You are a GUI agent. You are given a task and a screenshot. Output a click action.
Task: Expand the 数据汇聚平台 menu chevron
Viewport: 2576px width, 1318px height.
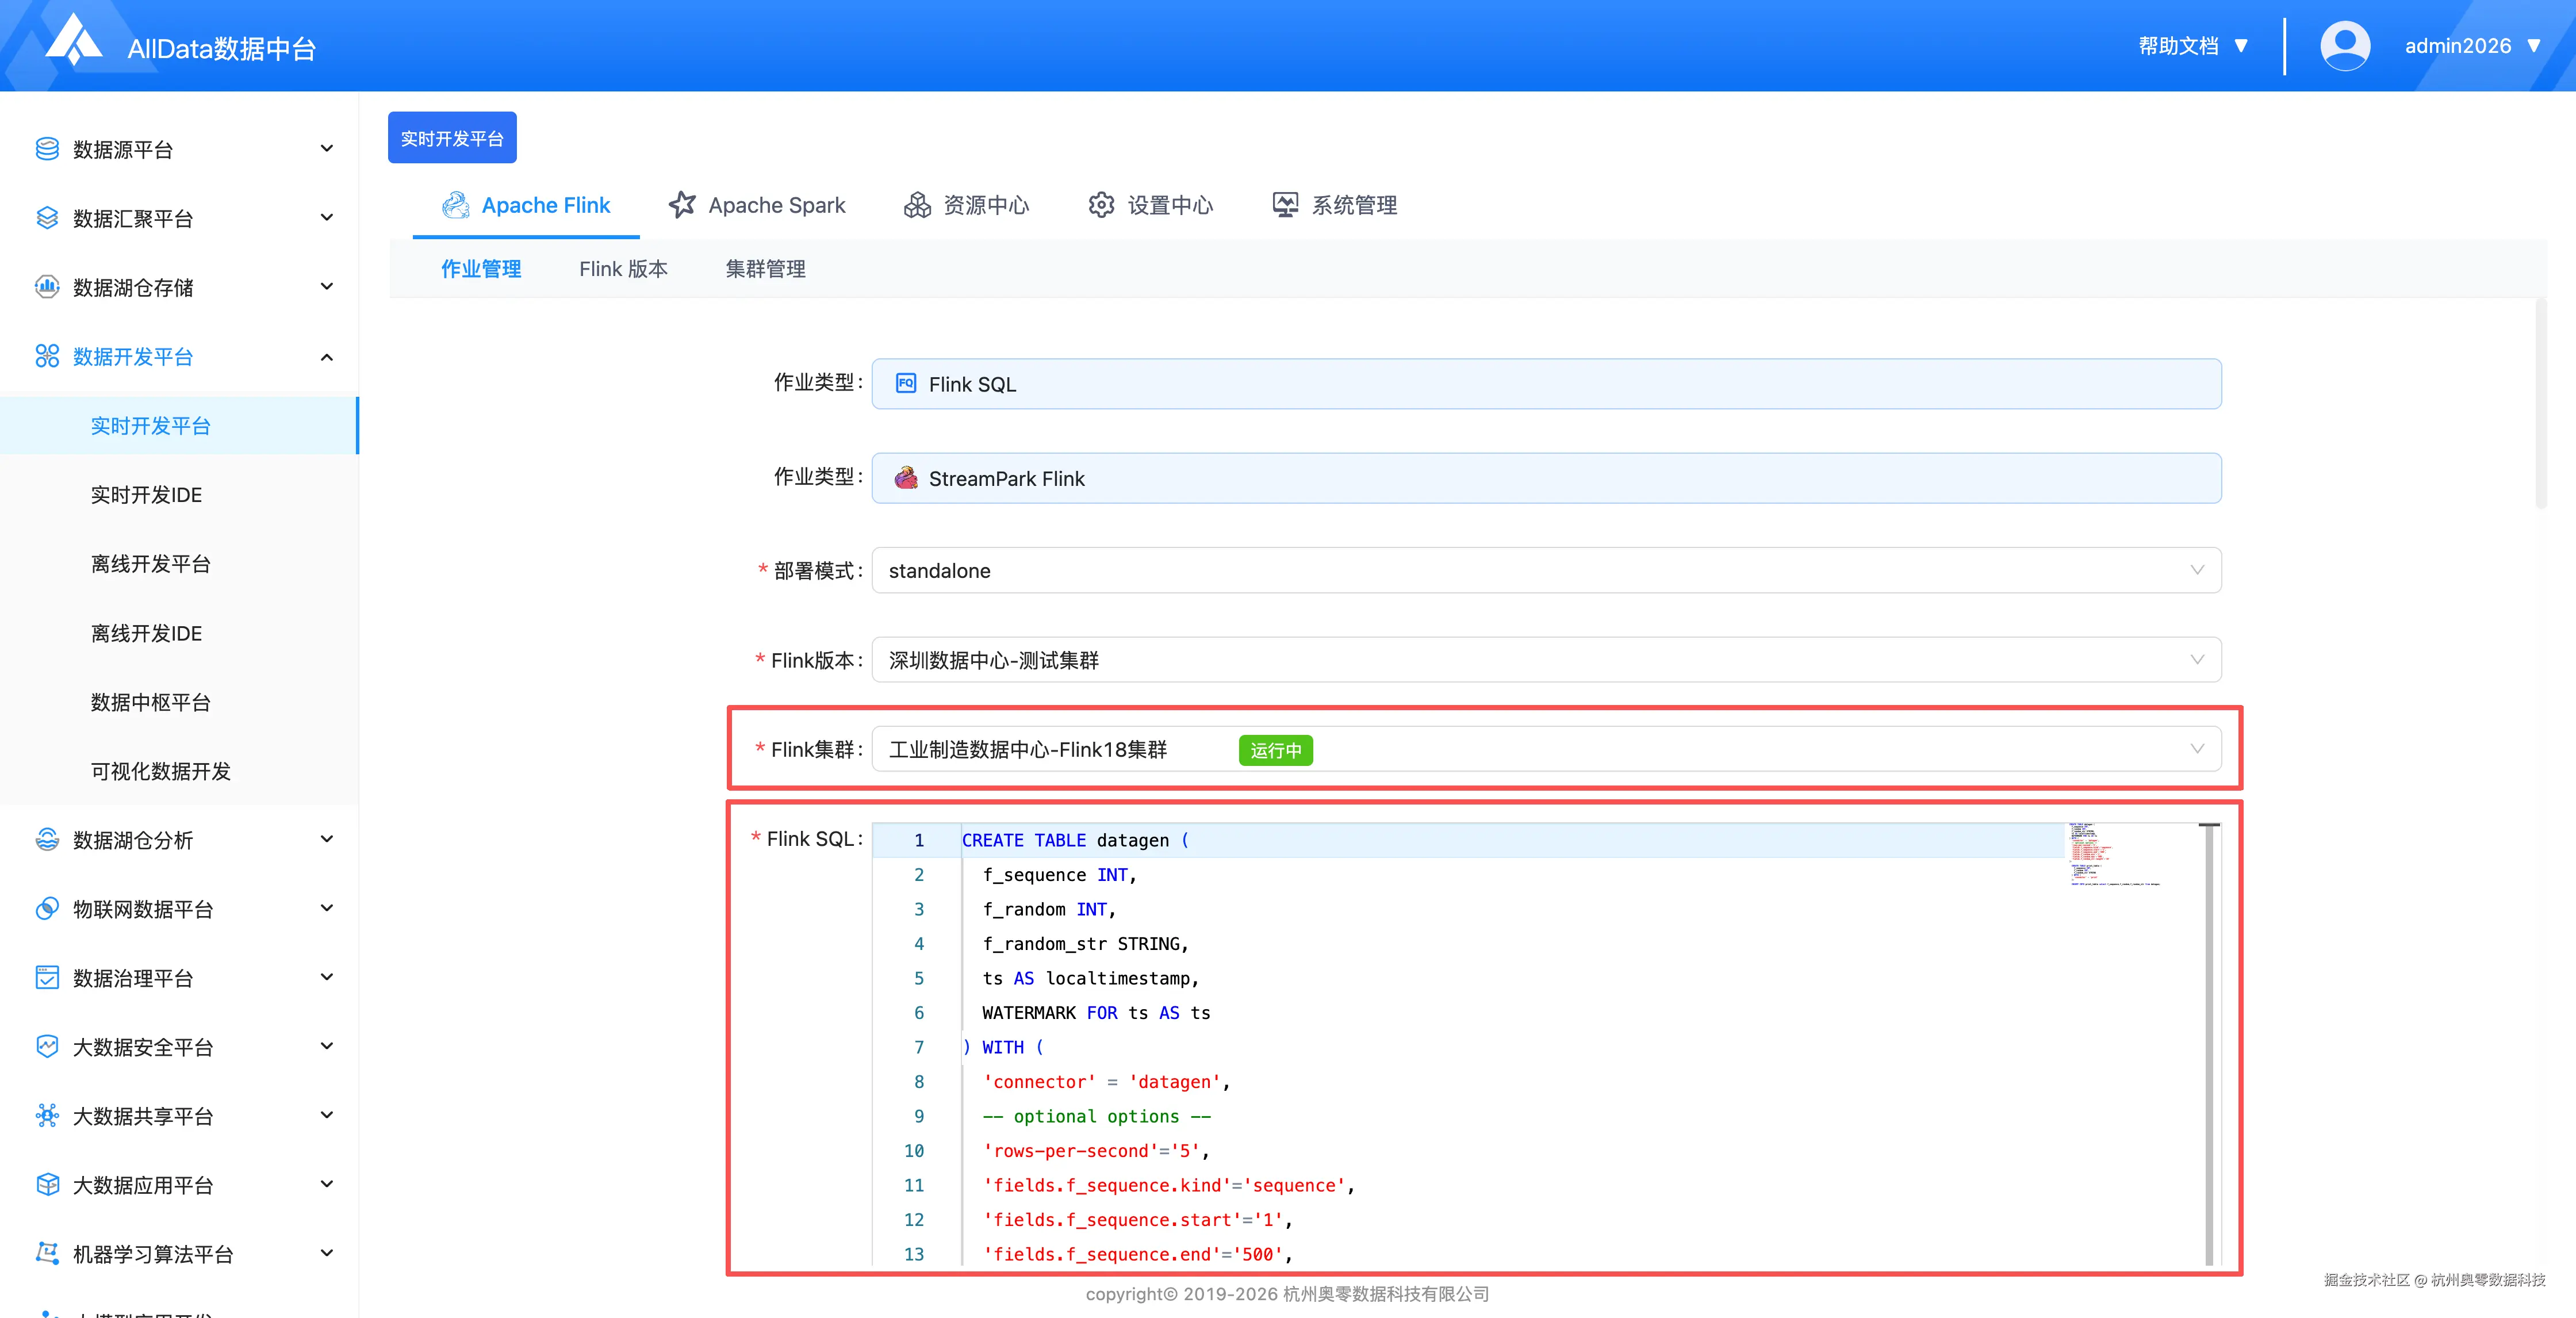pyautogui.click(x=326, y=218)
